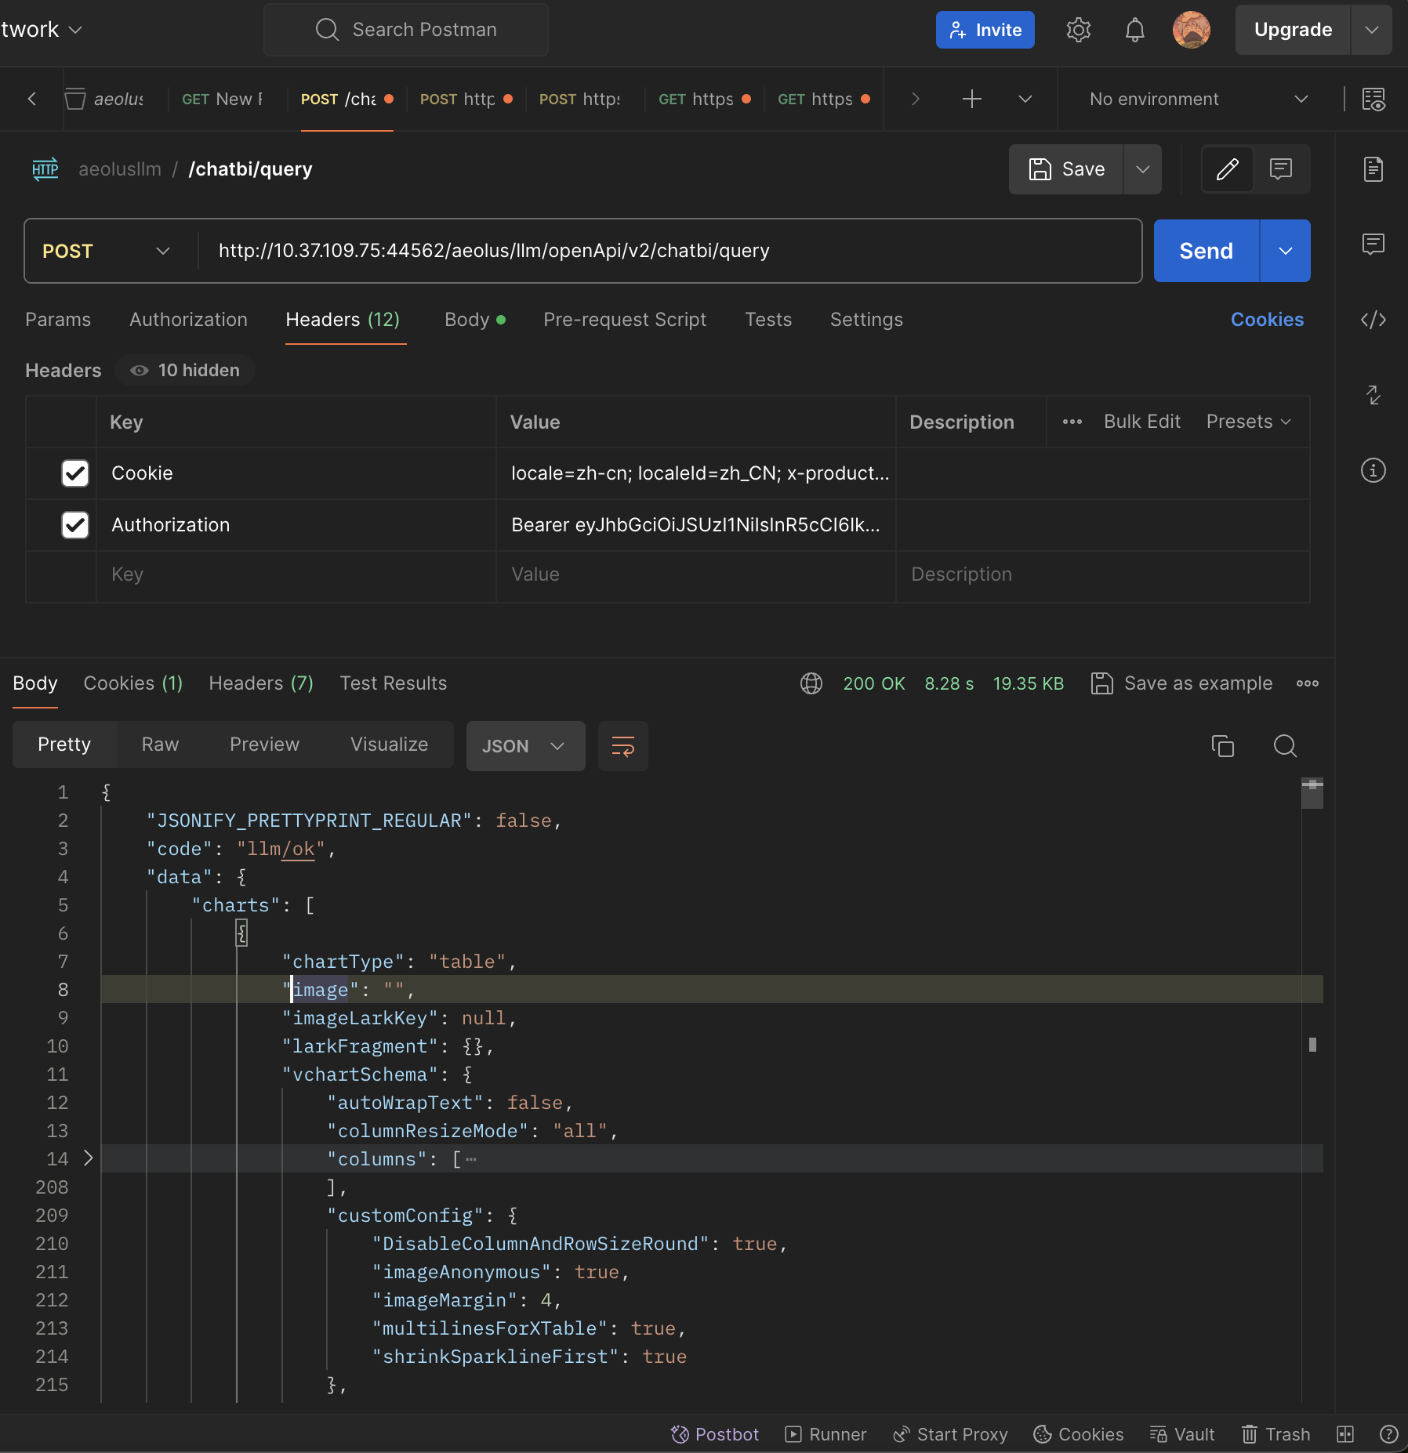Viewport: 1408px width, 1453px height.
Task: Select the Raw response view
Action: 160,745
